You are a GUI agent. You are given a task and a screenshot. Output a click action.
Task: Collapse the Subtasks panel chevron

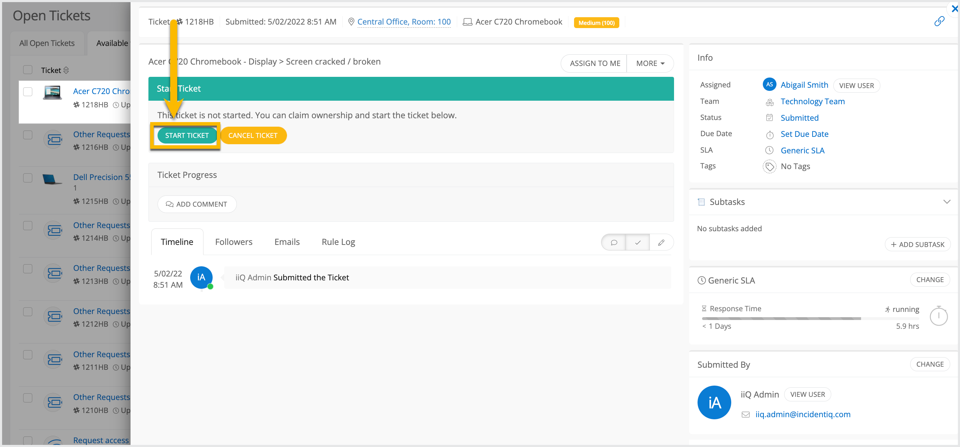click(947, 202)
